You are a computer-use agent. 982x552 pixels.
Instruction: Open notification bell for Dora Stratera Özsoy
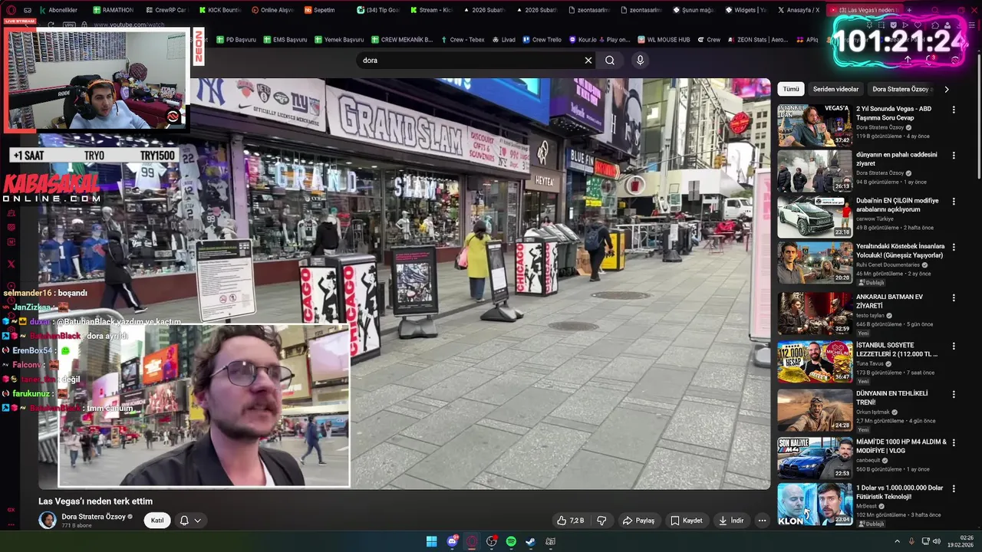(x=190, y=521)
